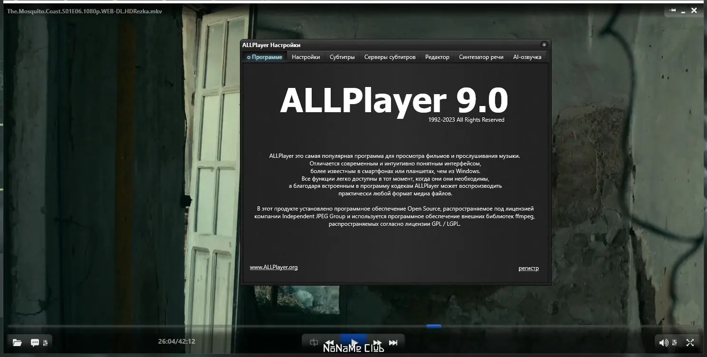This screenshot has height=357, width=707.
Task: Open the sliders icon beside the volume speaker
Action: [675, 342]
